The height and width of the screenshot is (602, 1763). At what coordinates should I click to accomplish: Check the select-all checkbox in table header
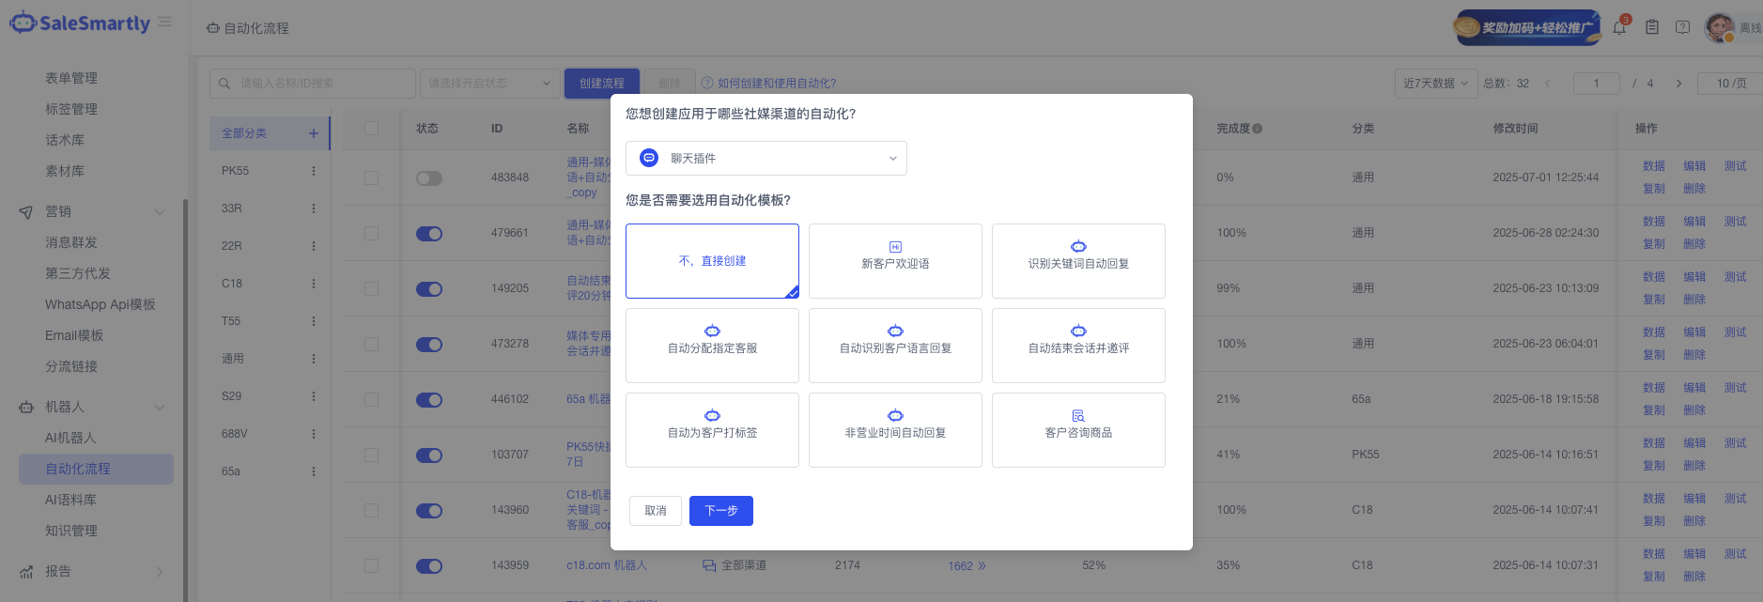coord(371,129)
